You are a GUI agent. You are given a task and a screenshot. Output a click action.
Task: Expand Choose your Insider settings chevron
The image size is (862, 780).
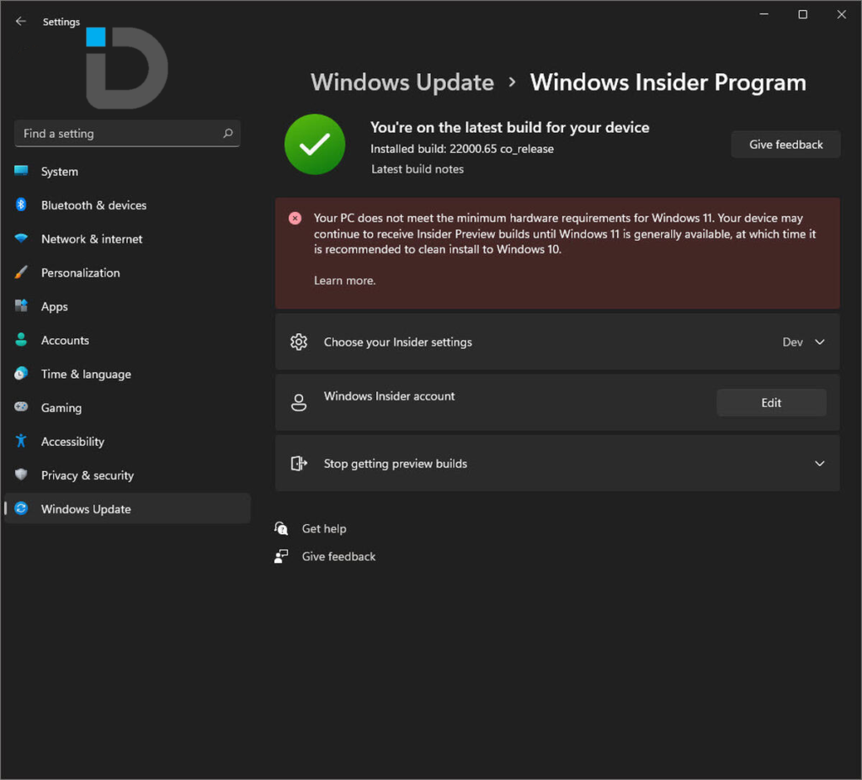click(x=819, y=342)
